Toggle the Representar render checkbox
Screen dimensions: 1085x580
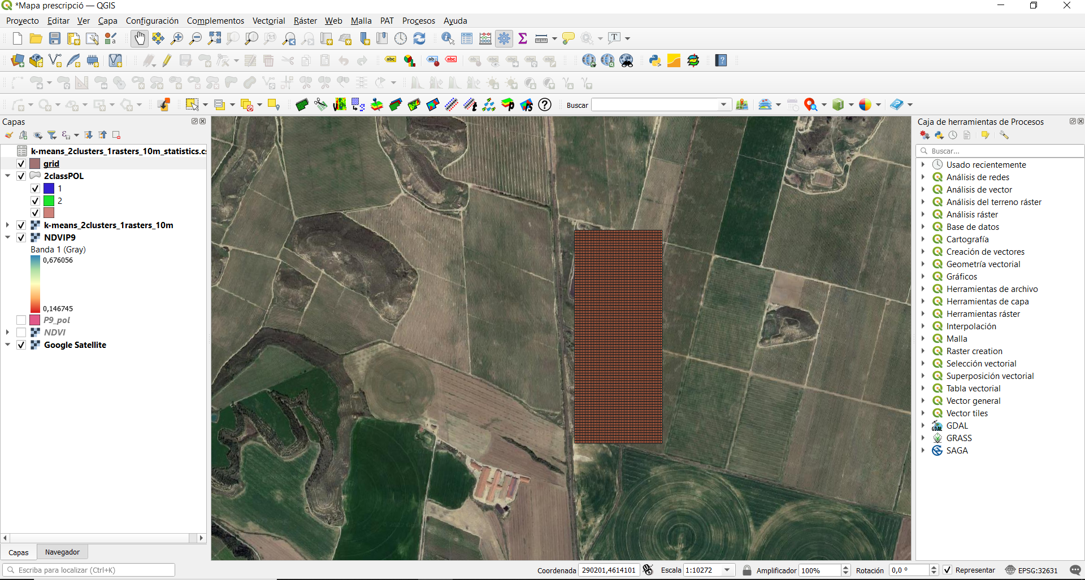pyautogui.click(x=948, y=570)
